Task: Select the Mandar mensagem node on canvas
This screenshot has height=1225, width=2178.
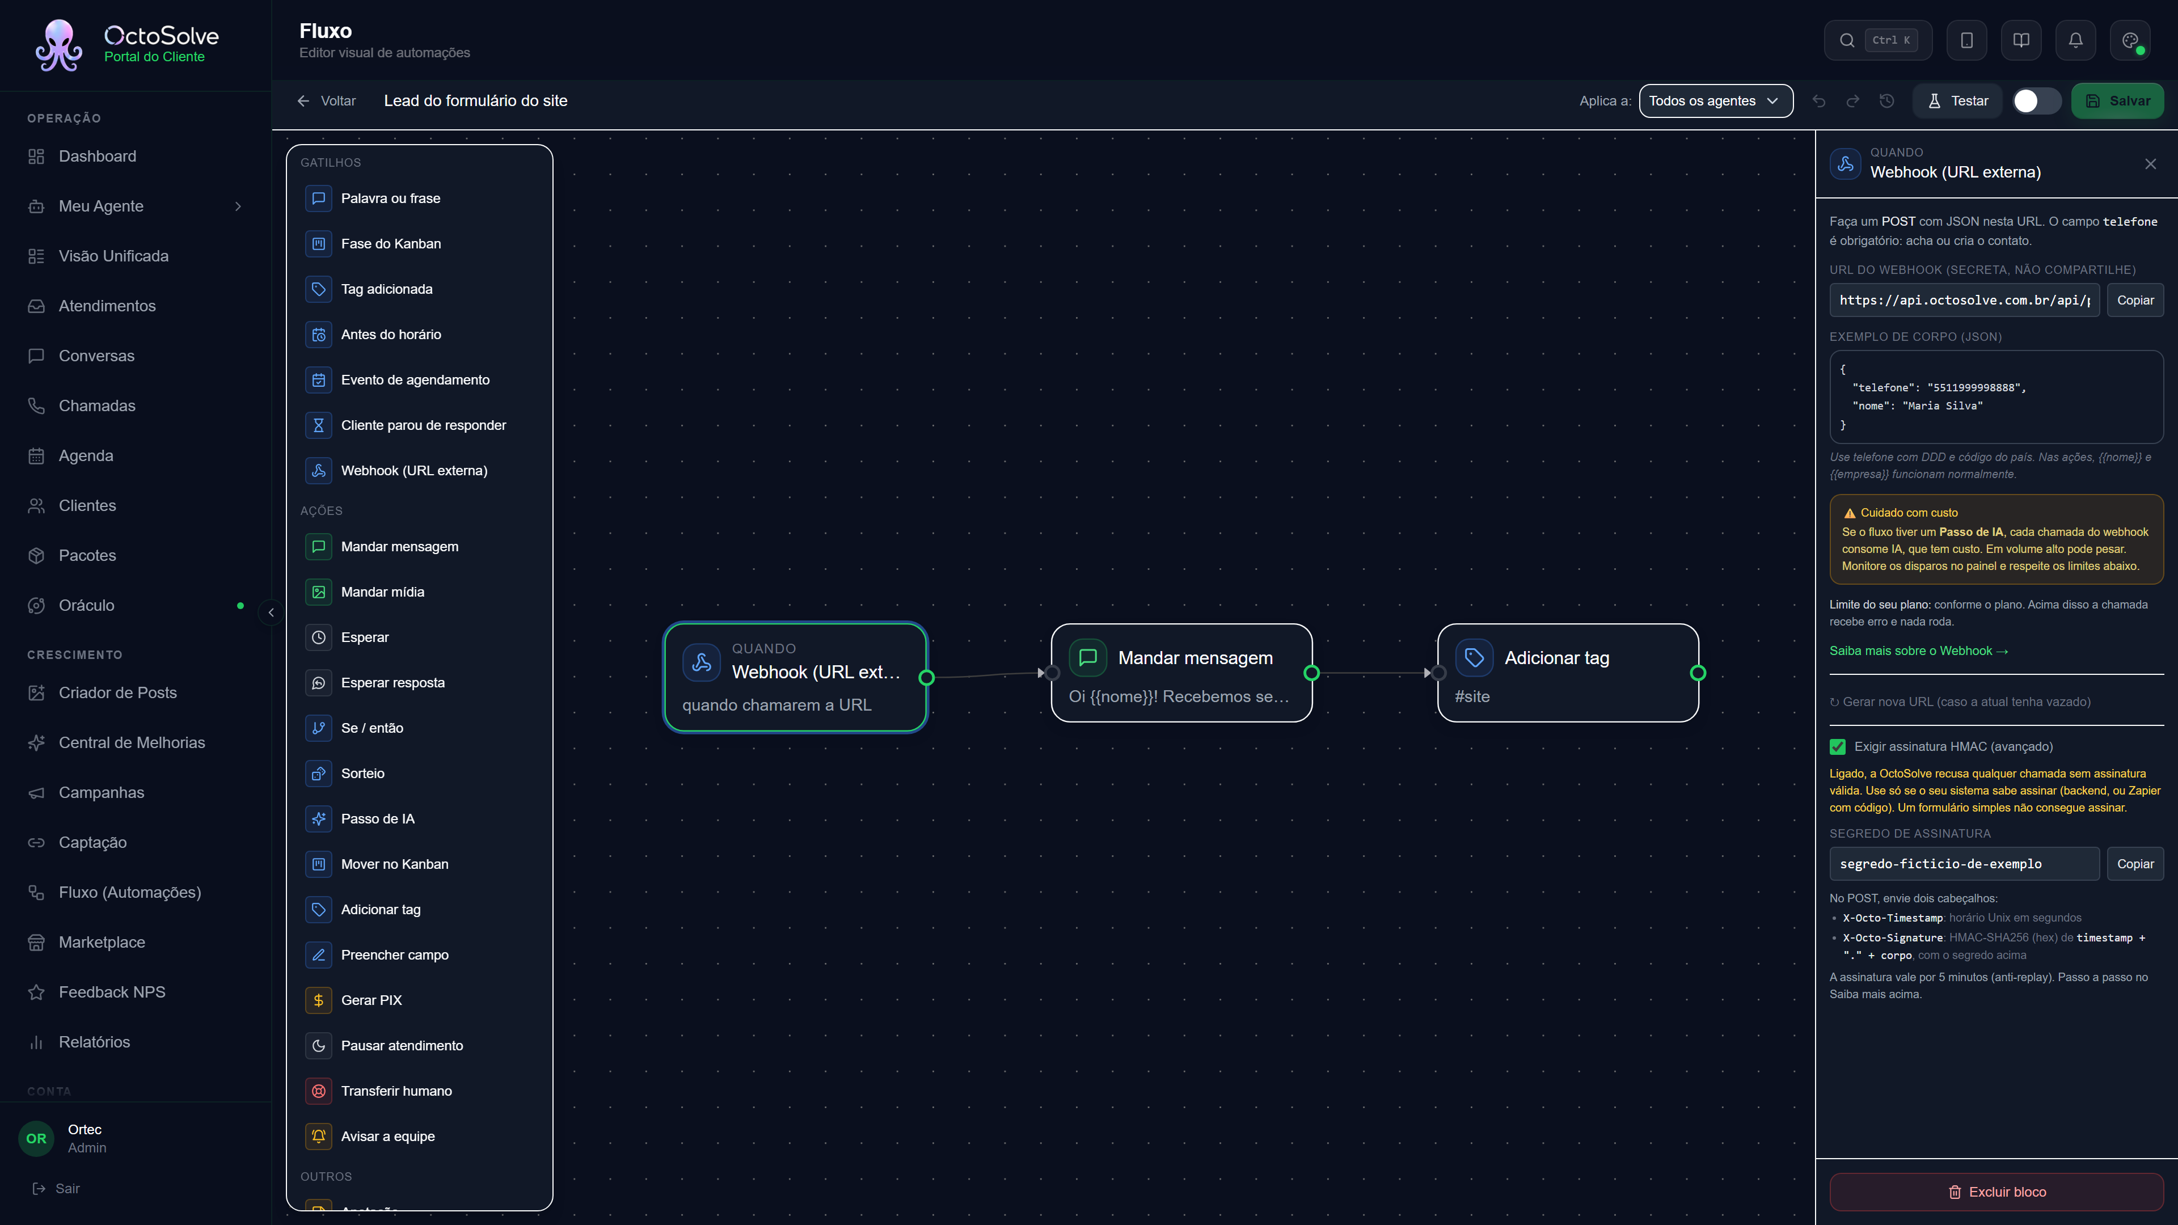Action: click(x=1181, y=673)
